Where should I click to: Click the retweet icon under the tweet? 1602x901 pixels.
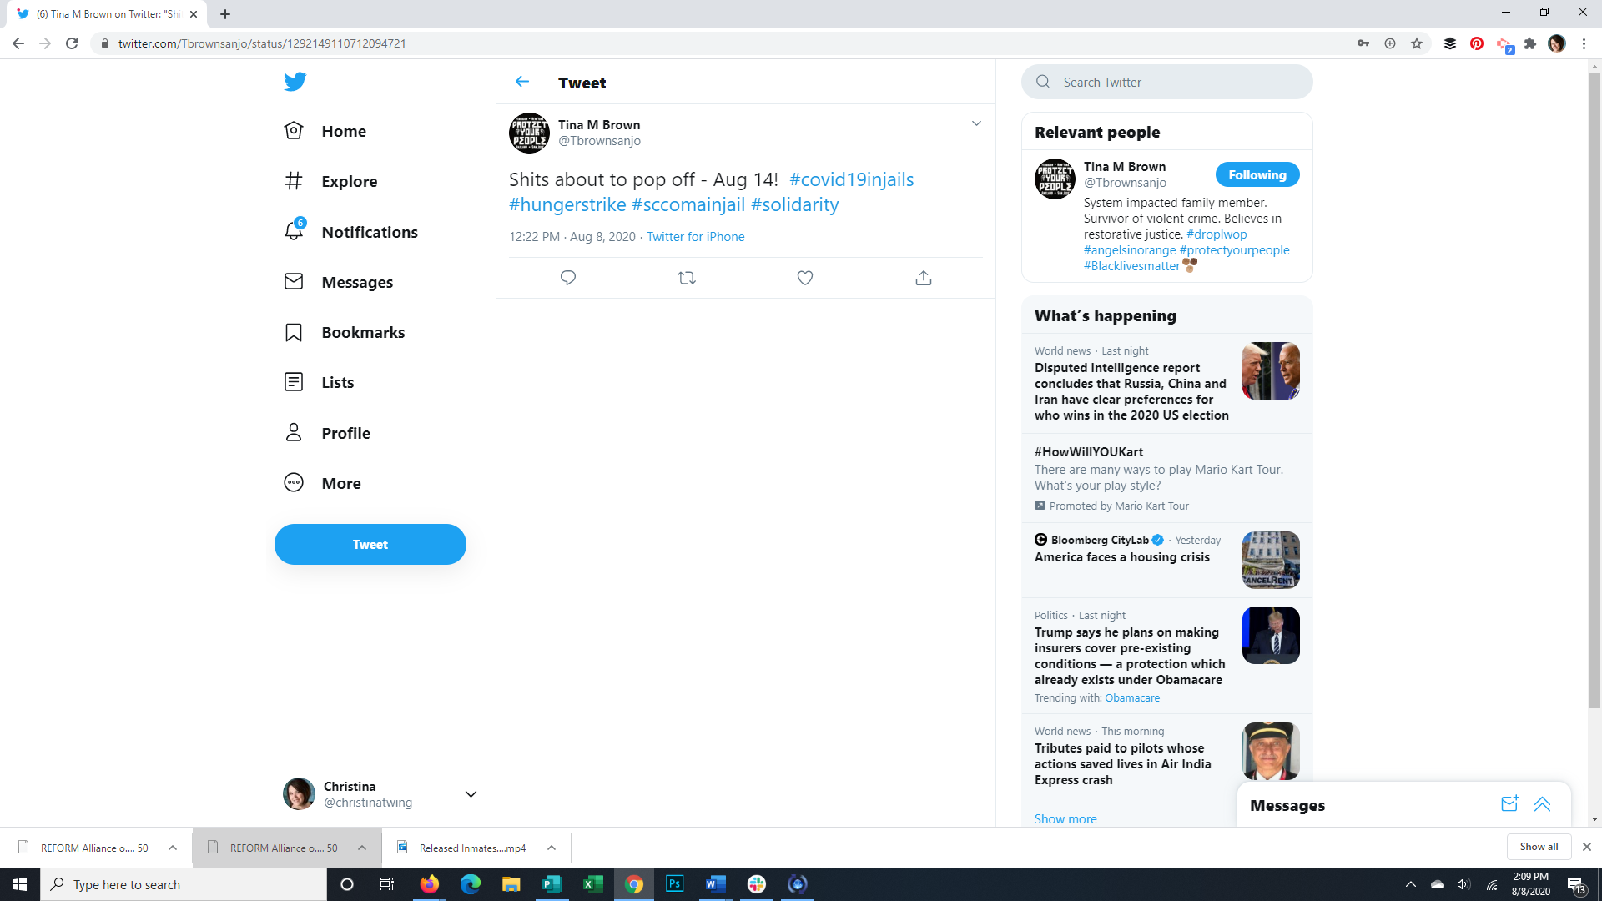(x=687, y=278)
